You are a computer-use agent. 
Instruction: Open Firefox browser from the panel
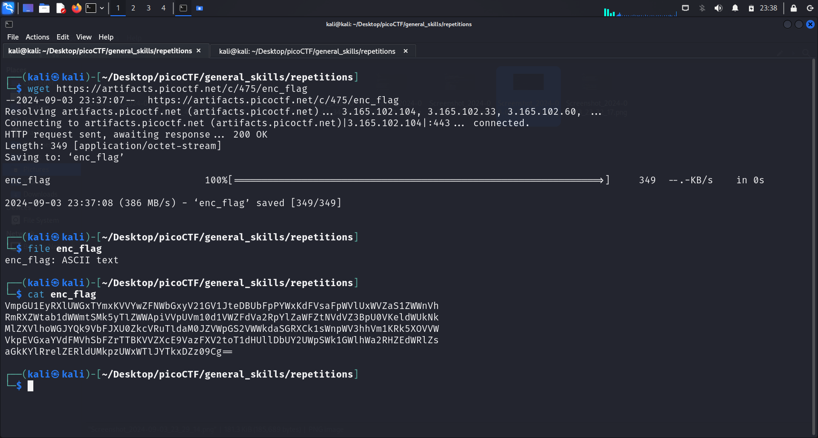click(76, 8)
